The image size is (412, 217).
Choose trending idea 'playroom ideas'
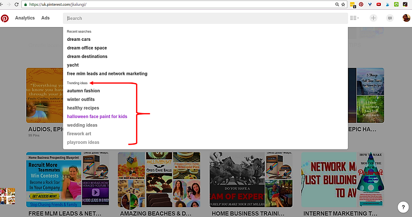[83, 142]
